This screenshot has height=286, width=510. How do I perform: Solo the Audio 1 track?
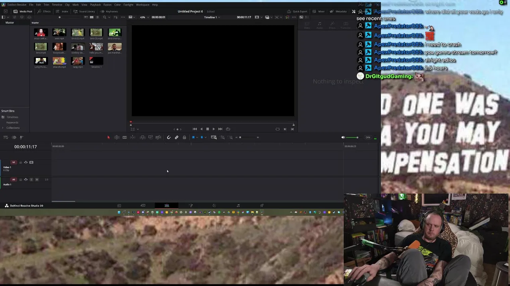31,180
